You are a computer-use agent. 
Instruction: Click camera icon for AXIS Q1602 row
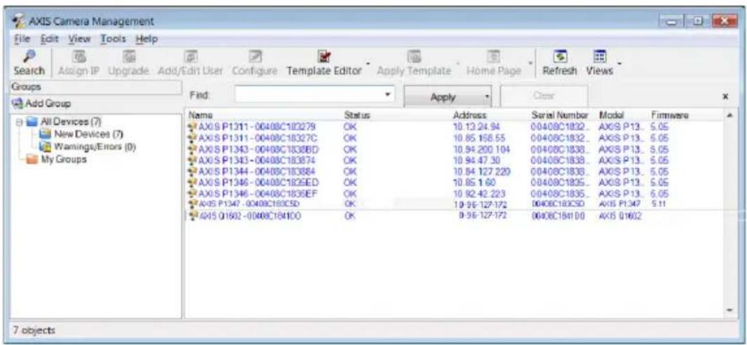[193, 216]
